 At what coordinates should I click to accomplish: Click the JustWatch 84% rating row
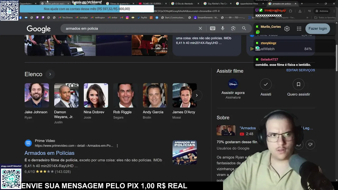[281, 49]
